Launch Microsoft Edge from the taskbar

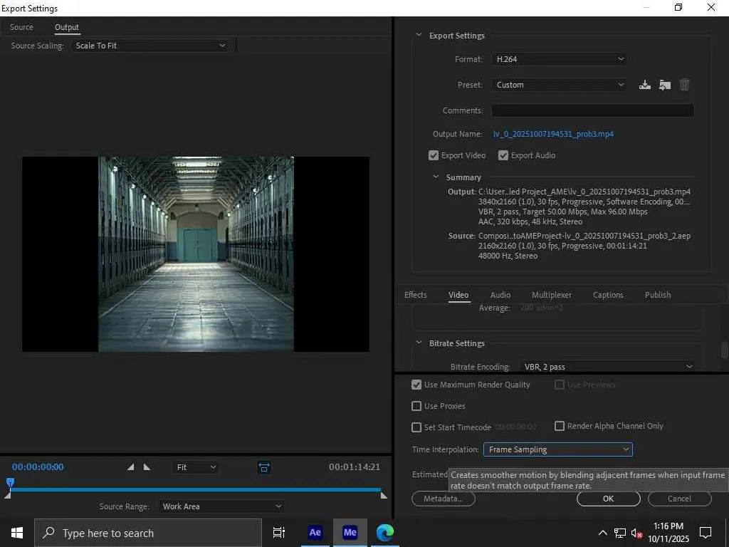(x=385, y=533)
